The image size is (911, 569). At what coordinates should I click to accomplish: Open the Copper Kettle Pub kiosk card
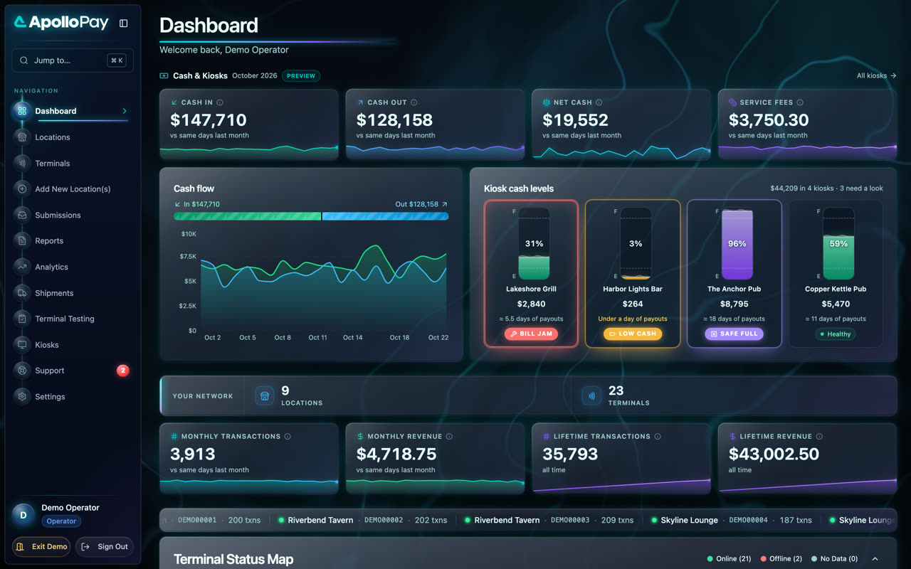pyautogui.click(x=836, y=273)
